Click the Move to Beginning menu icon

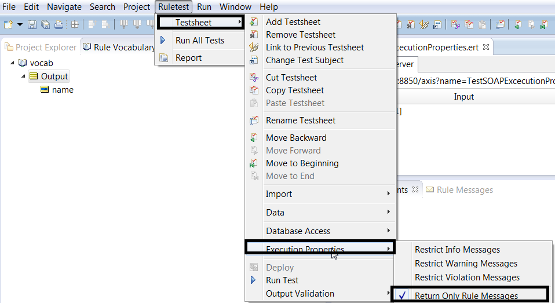[x=254, y=163]
